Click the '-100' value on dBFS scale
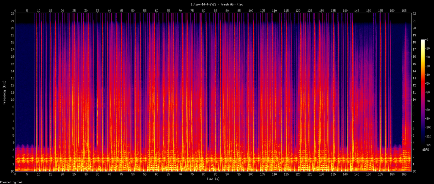 pos(429,127)
